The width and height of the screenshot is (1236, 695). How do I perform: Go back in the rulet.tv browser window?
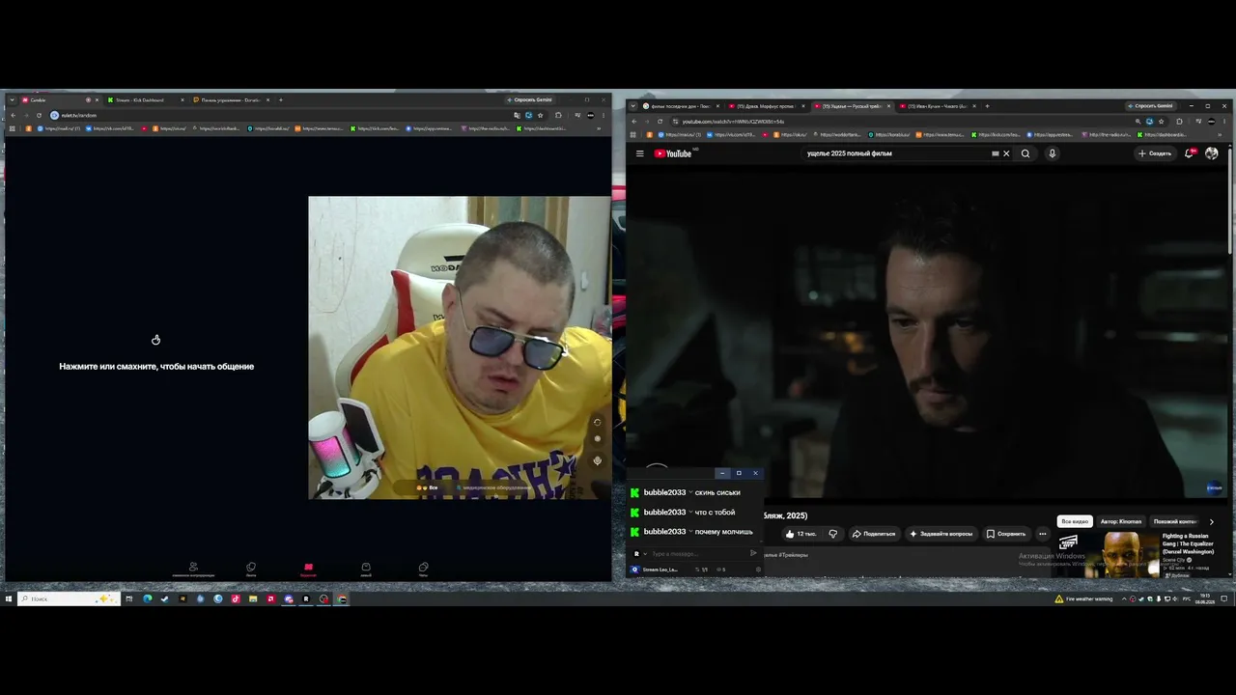coord(13,115)
